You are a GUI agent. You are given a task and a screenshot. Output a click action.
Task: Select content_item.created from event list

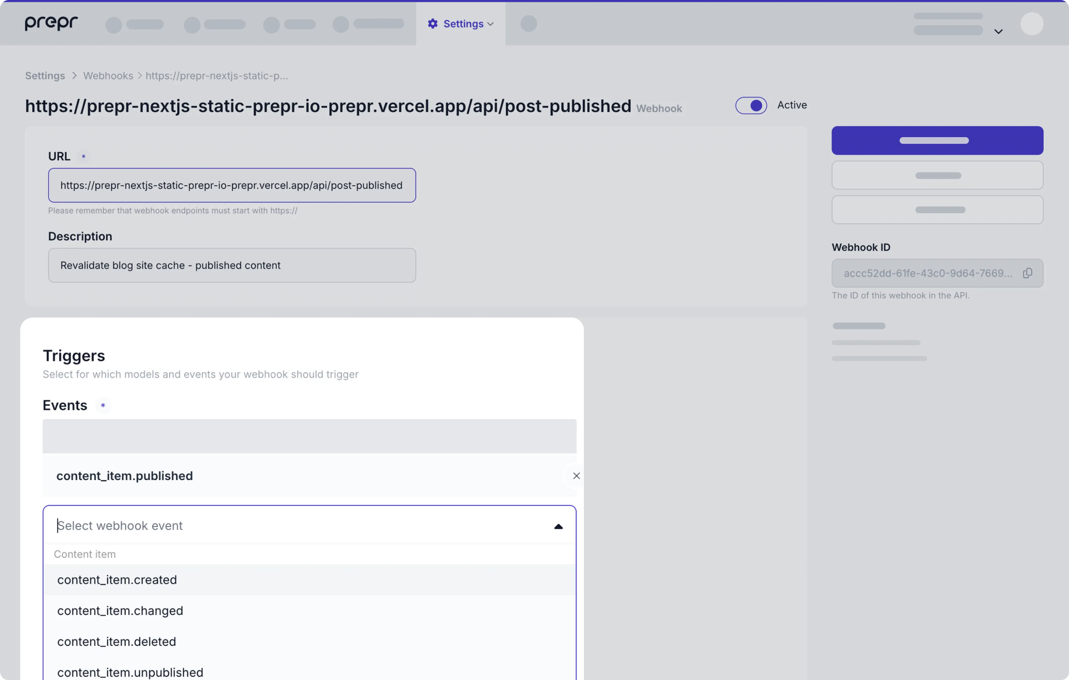coord(117,580)
